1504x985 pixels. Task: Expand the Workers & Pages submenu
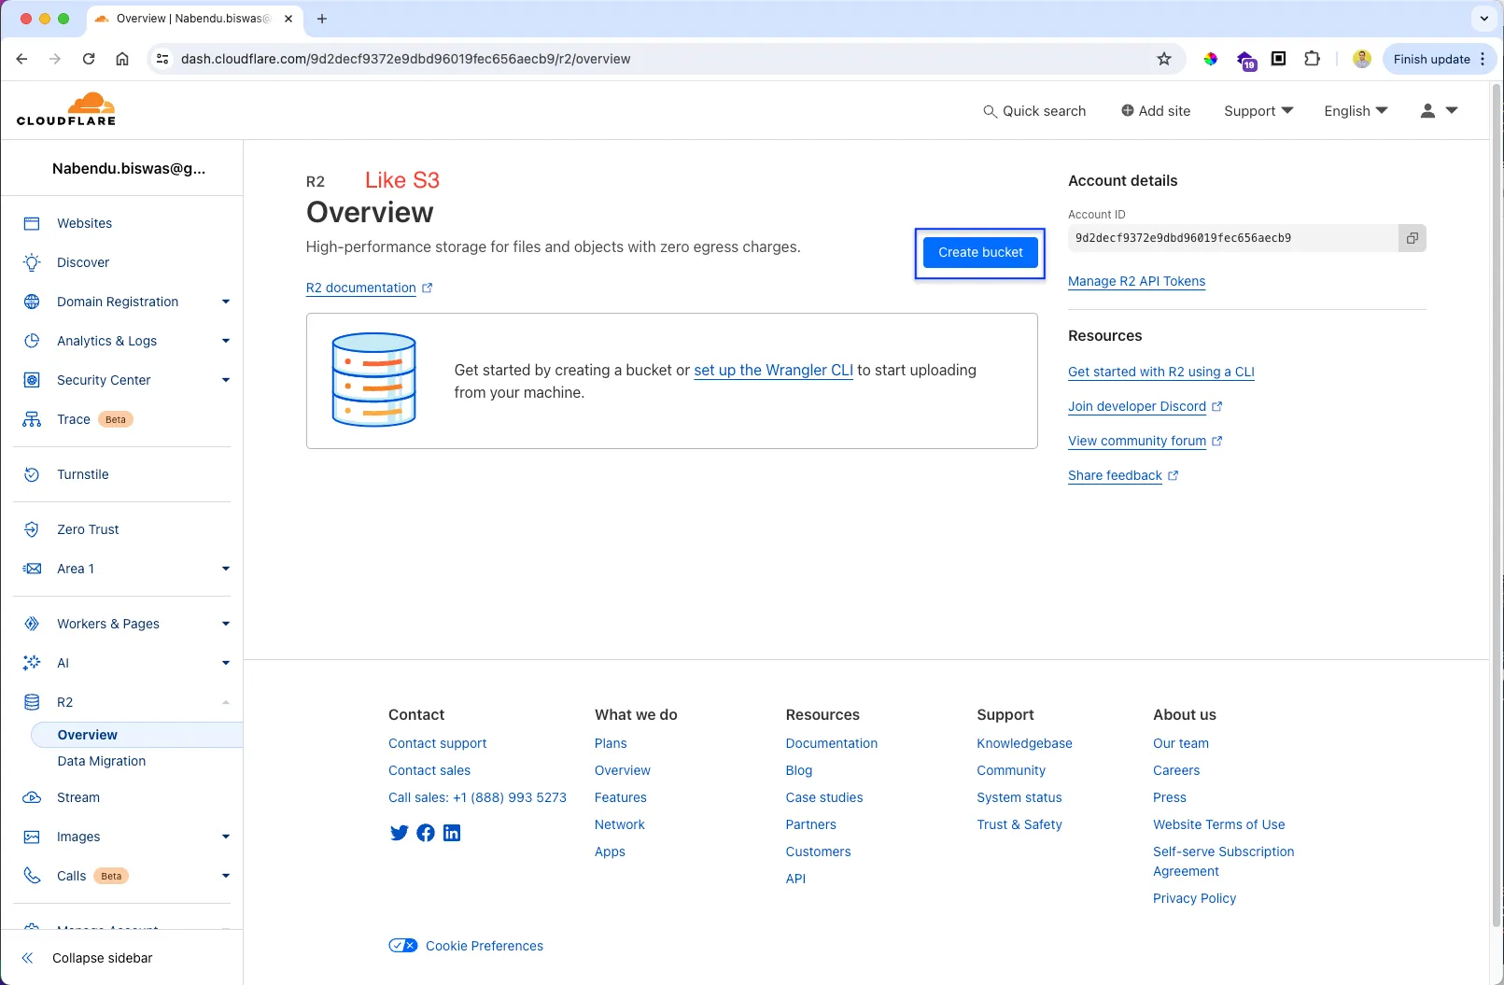(226, 624)
